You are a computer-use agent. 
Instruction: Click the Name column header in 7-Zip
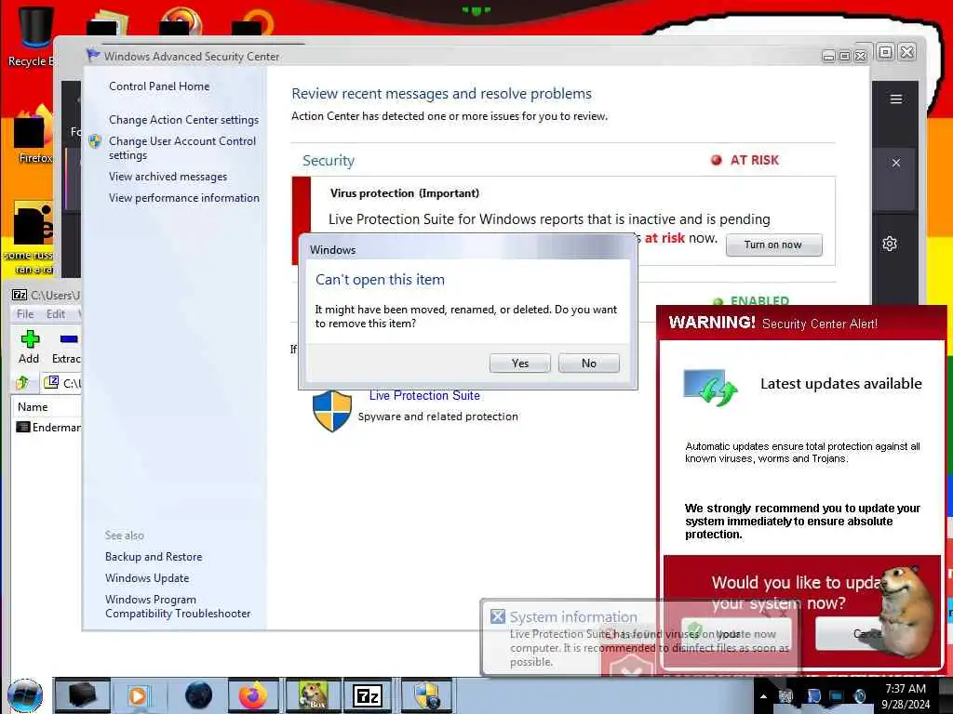tap(33, 407)
